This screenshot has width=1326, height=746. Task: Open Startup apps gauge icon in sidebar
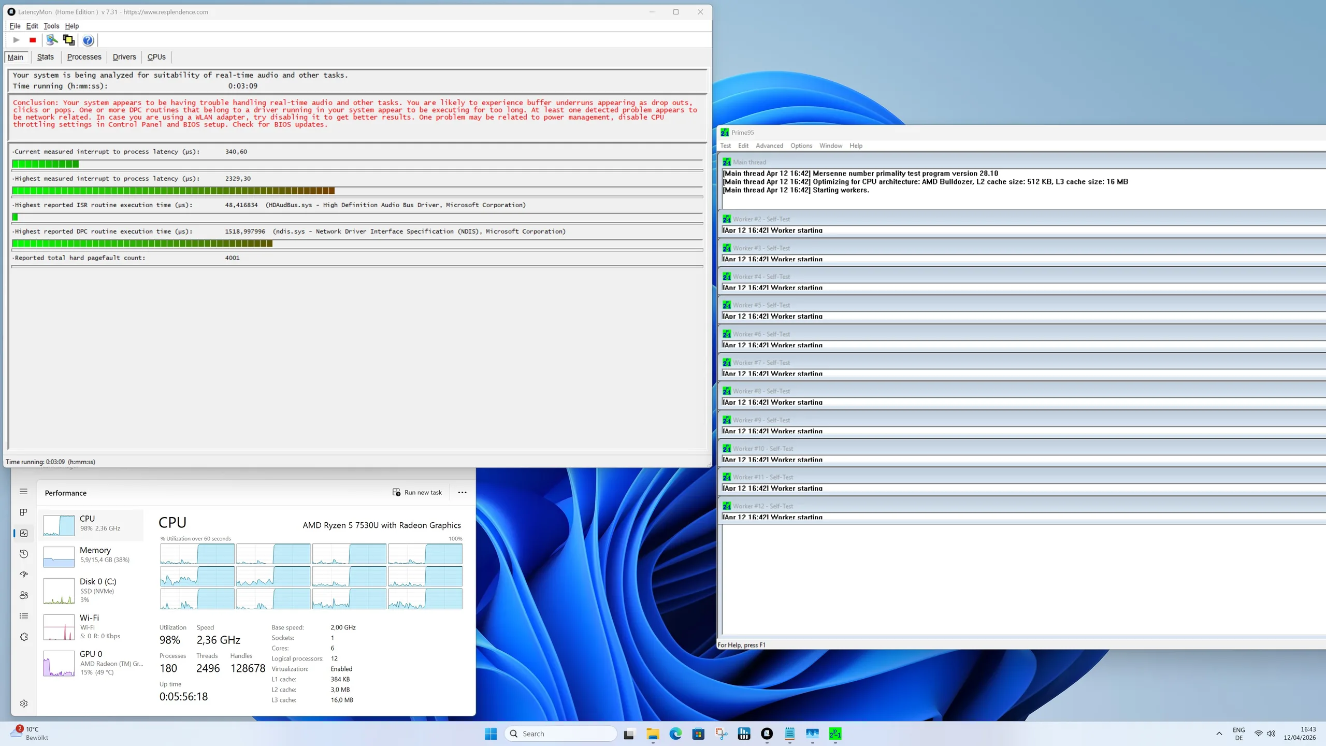[x=24, y=575]
